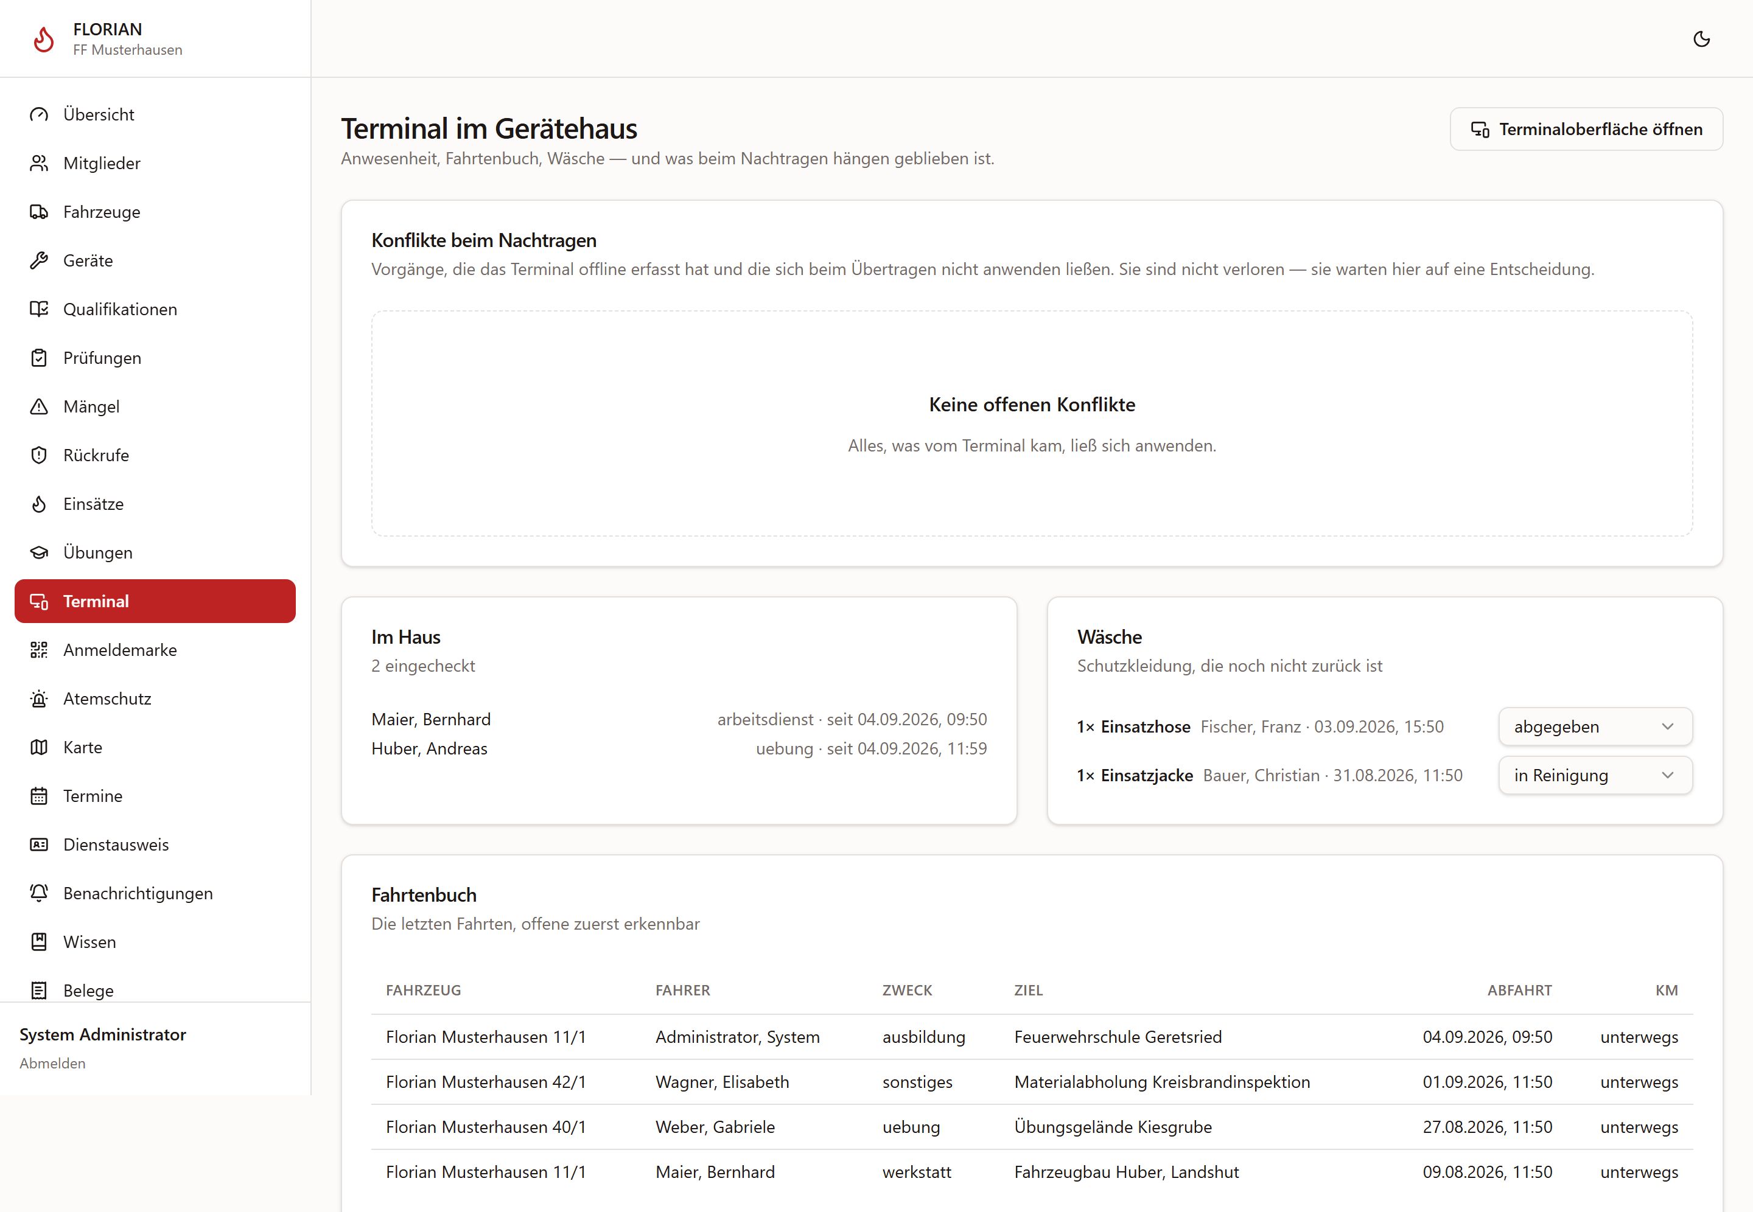This screenshot has height=1212, width=1753.
Task: Click the Prüfungen clipboard icon
Action: [x=39, y=358]
